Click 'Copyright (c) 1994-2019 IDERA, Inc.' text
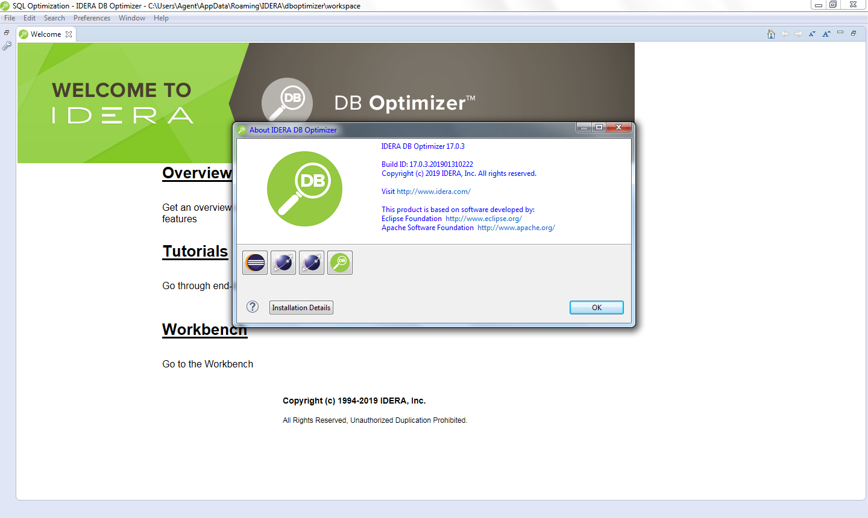 pos(354,401)
